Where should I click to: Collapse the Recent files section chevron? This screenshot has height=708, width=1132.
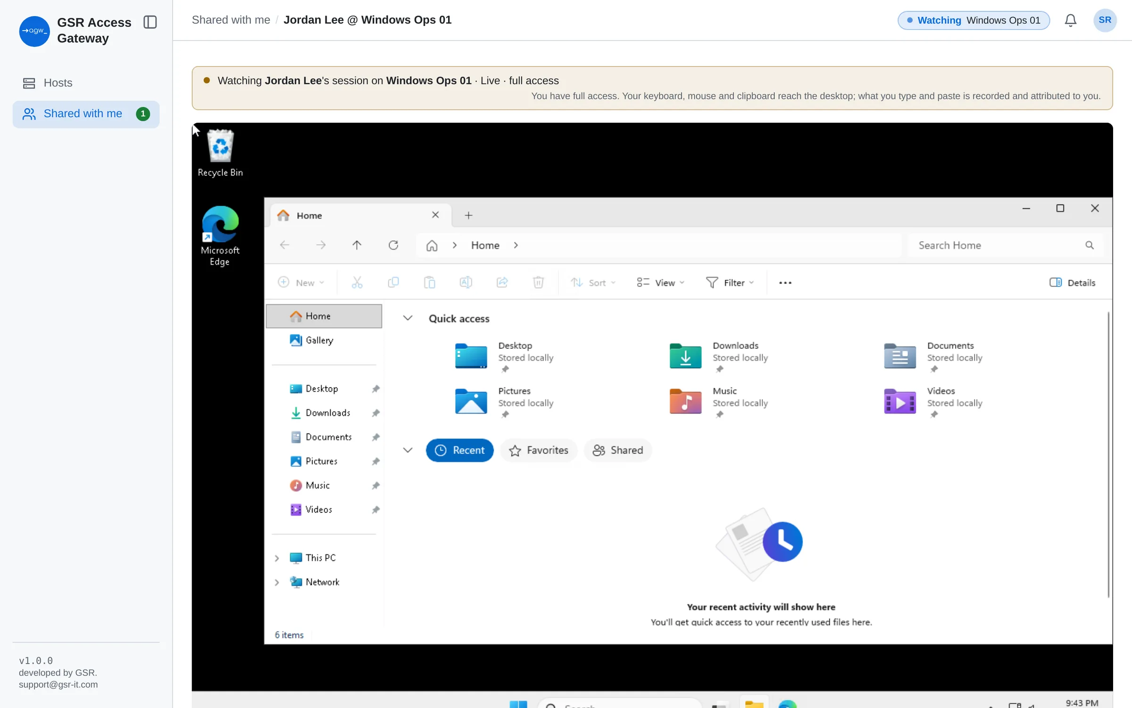pyautogui.click(x=408, y=450)
